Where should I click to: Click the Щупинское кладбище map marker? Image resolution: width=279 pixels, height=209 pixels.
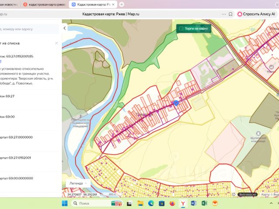(259, 133)
